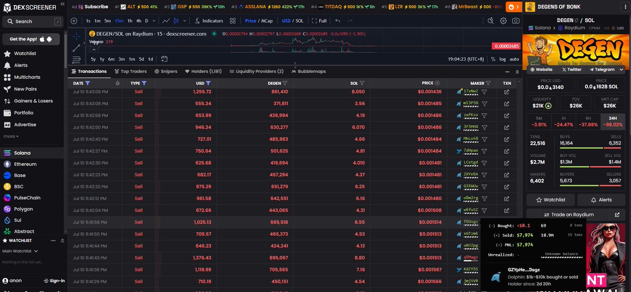Toggle the USD / SOL denomination
The image size is (631, 292).
pyautogui.click(x=292, y=21)
